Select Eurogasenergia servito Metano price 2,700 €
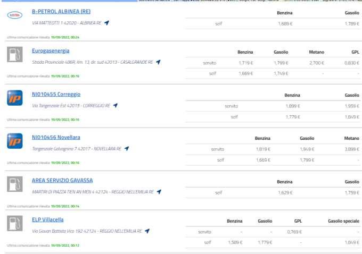This screenshot has width=362, height=254. (317, 63)
